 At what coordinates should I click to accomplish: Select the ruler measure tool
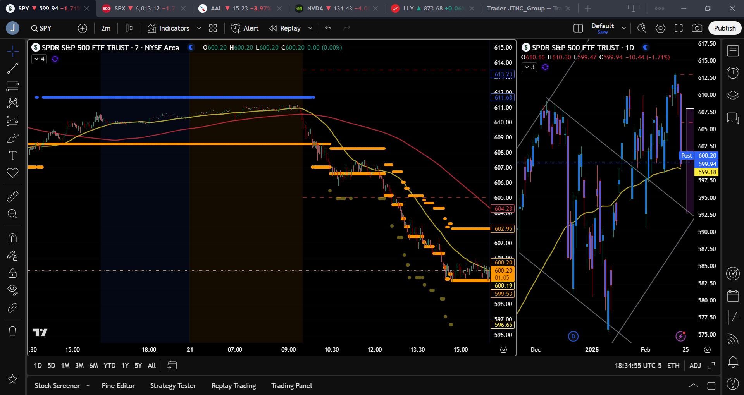click(x=12, y=196)
